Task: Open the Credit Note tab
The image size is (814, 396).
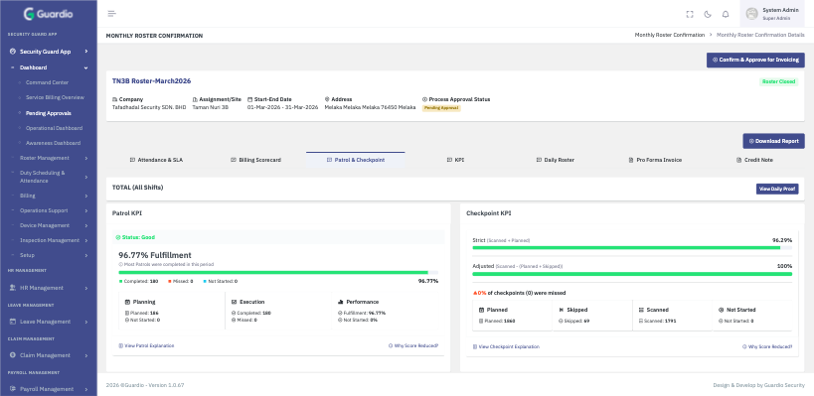Action: coord(754,160)
